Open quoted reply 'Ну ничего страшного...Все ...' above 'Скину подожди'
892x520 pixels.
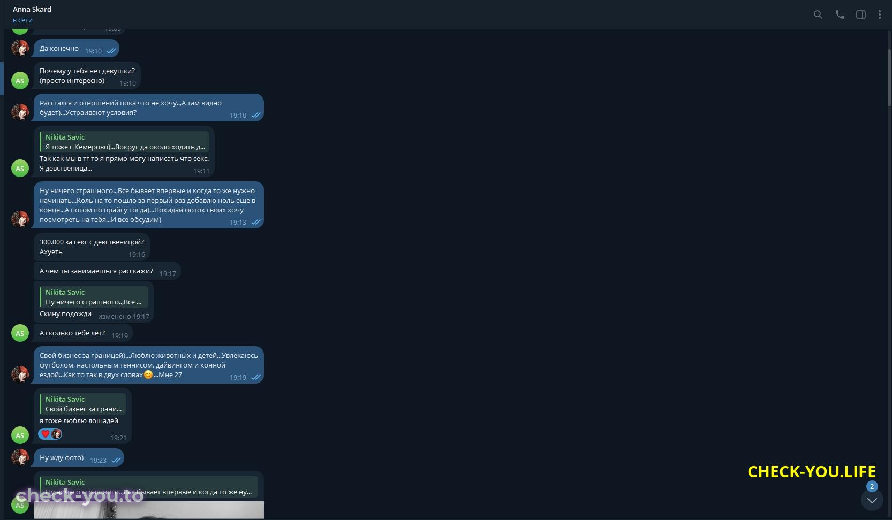94,297
